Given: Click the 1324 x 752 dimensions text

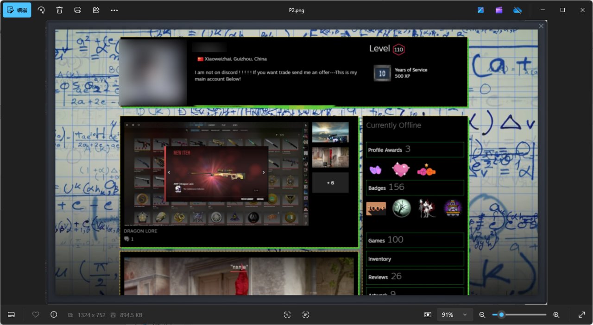Looking at the screenshot, I should tap(90, 315).
